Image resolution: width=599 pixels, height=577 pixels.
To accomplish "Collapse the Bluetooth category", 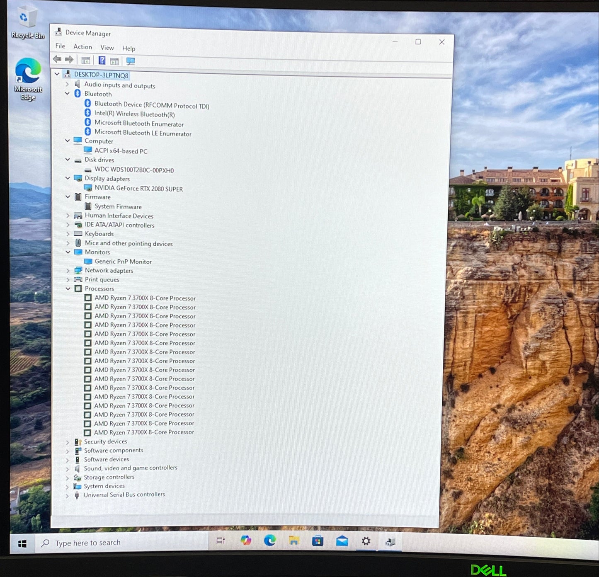I will [67, 94].
